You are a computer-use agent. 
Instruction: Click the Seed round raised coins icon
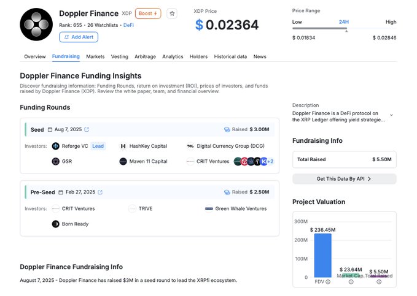tap(227, 129)
